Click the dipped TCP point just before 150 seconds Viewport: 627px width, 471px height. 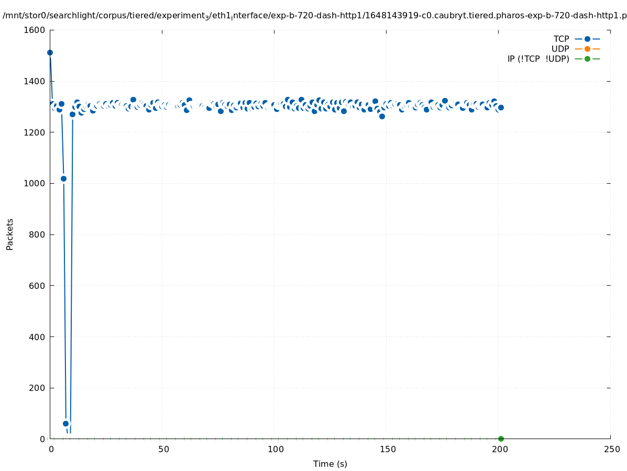[382, 116]
